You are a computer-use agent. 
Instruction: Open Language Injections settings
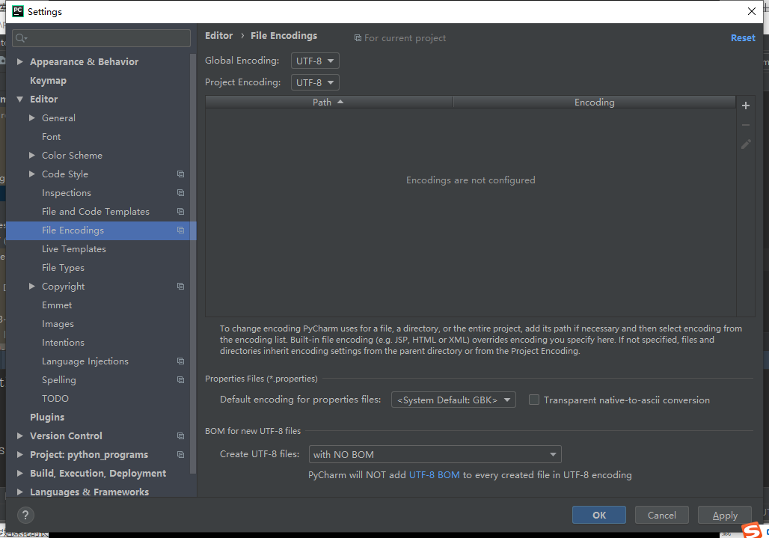coord(85,361)
